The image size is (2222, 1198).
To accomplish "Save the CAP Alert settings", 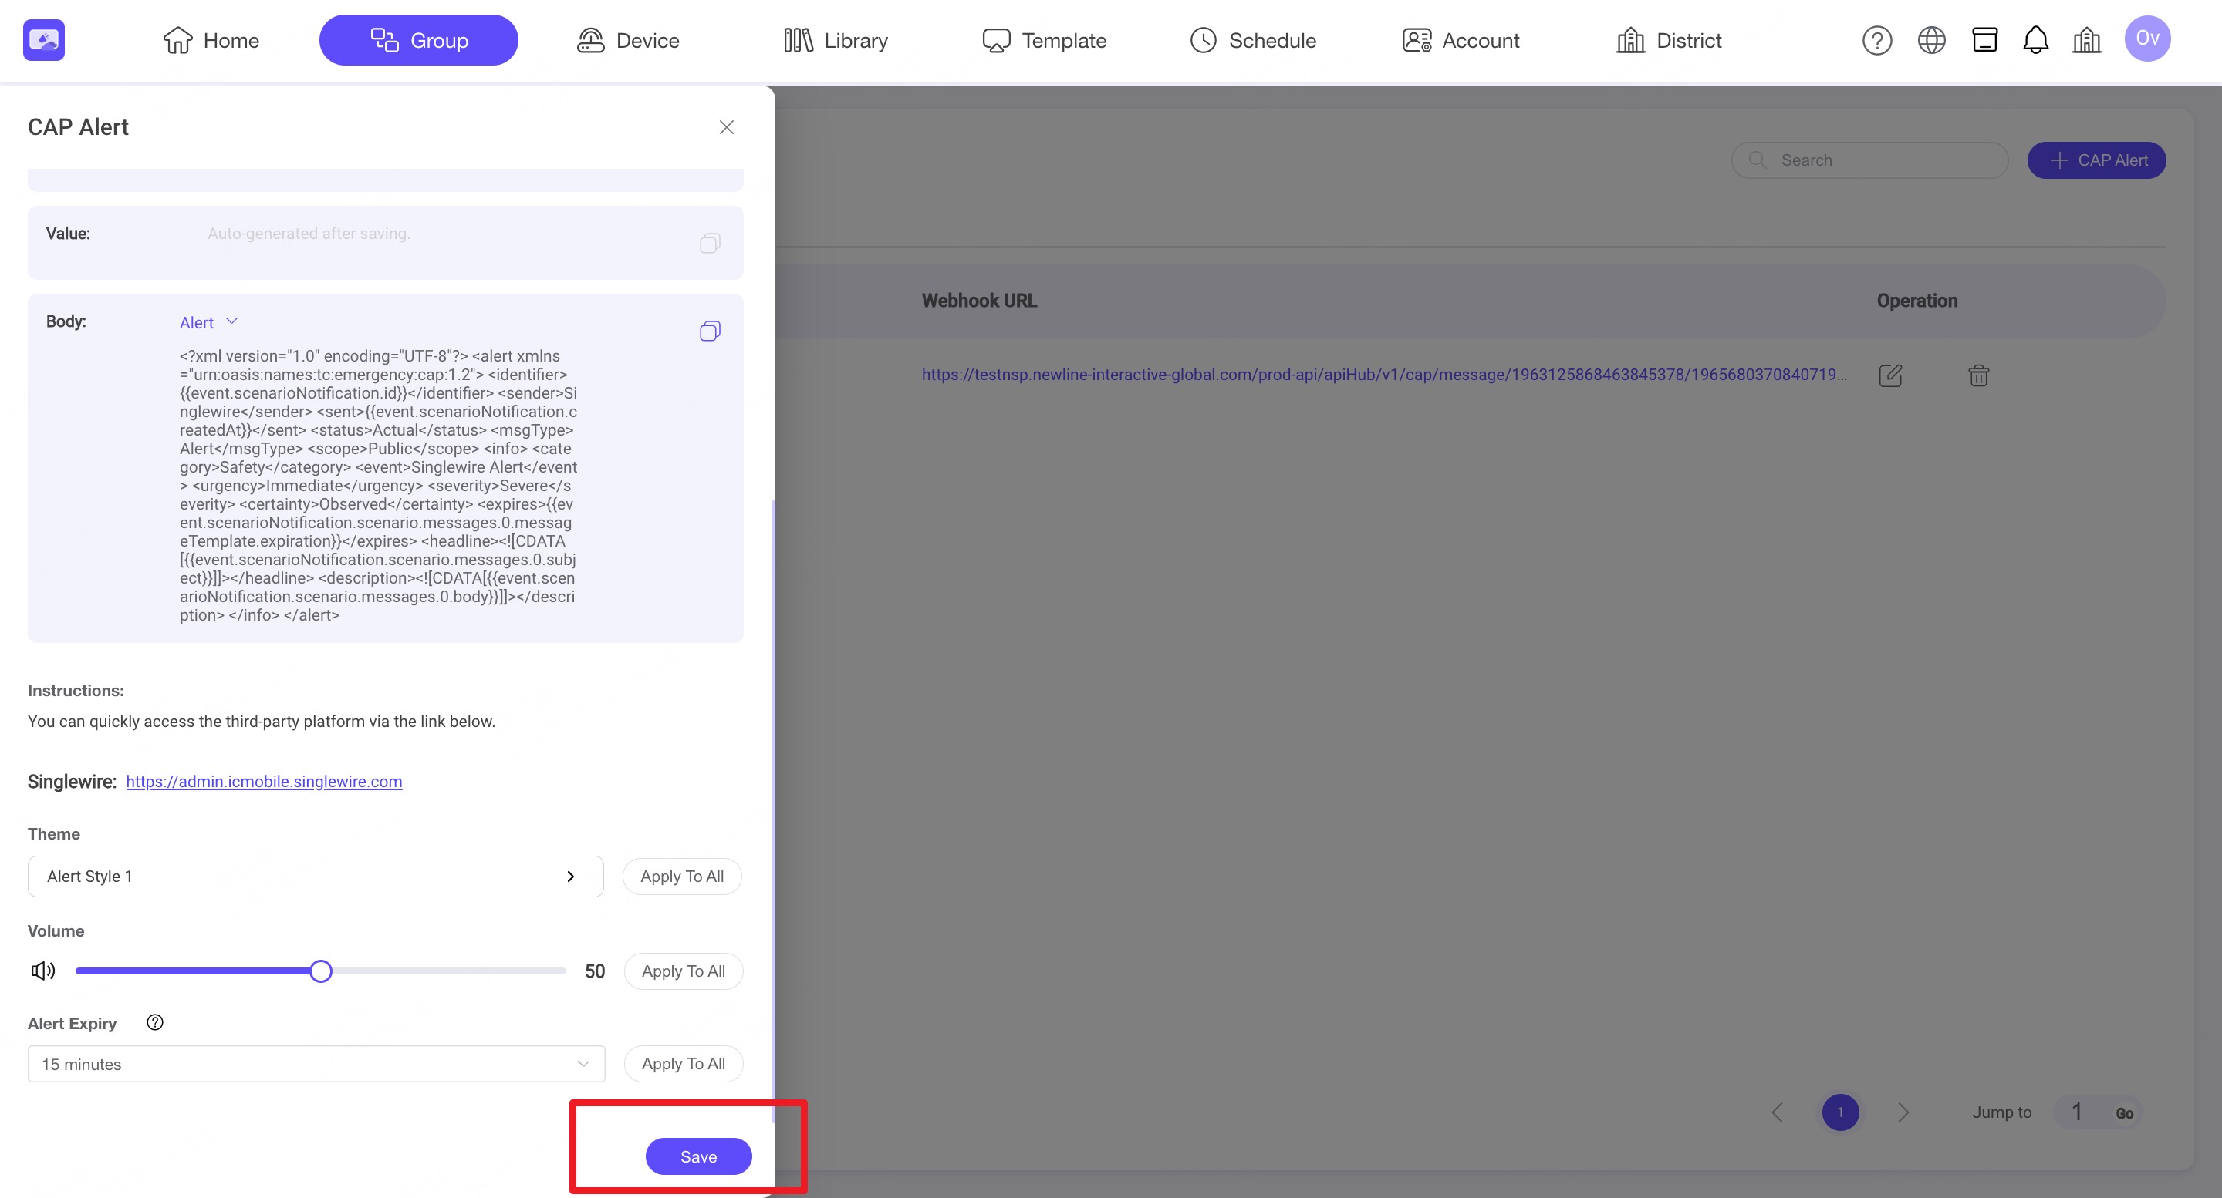I will click(x=697, y=1156).
